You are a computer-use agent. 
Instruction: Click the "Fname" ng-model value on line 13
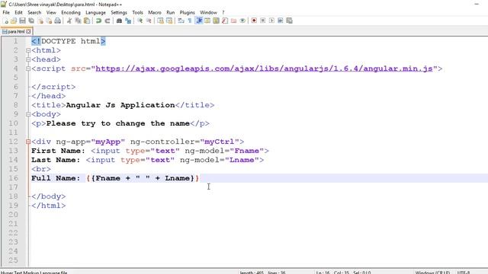coord(247,151)
